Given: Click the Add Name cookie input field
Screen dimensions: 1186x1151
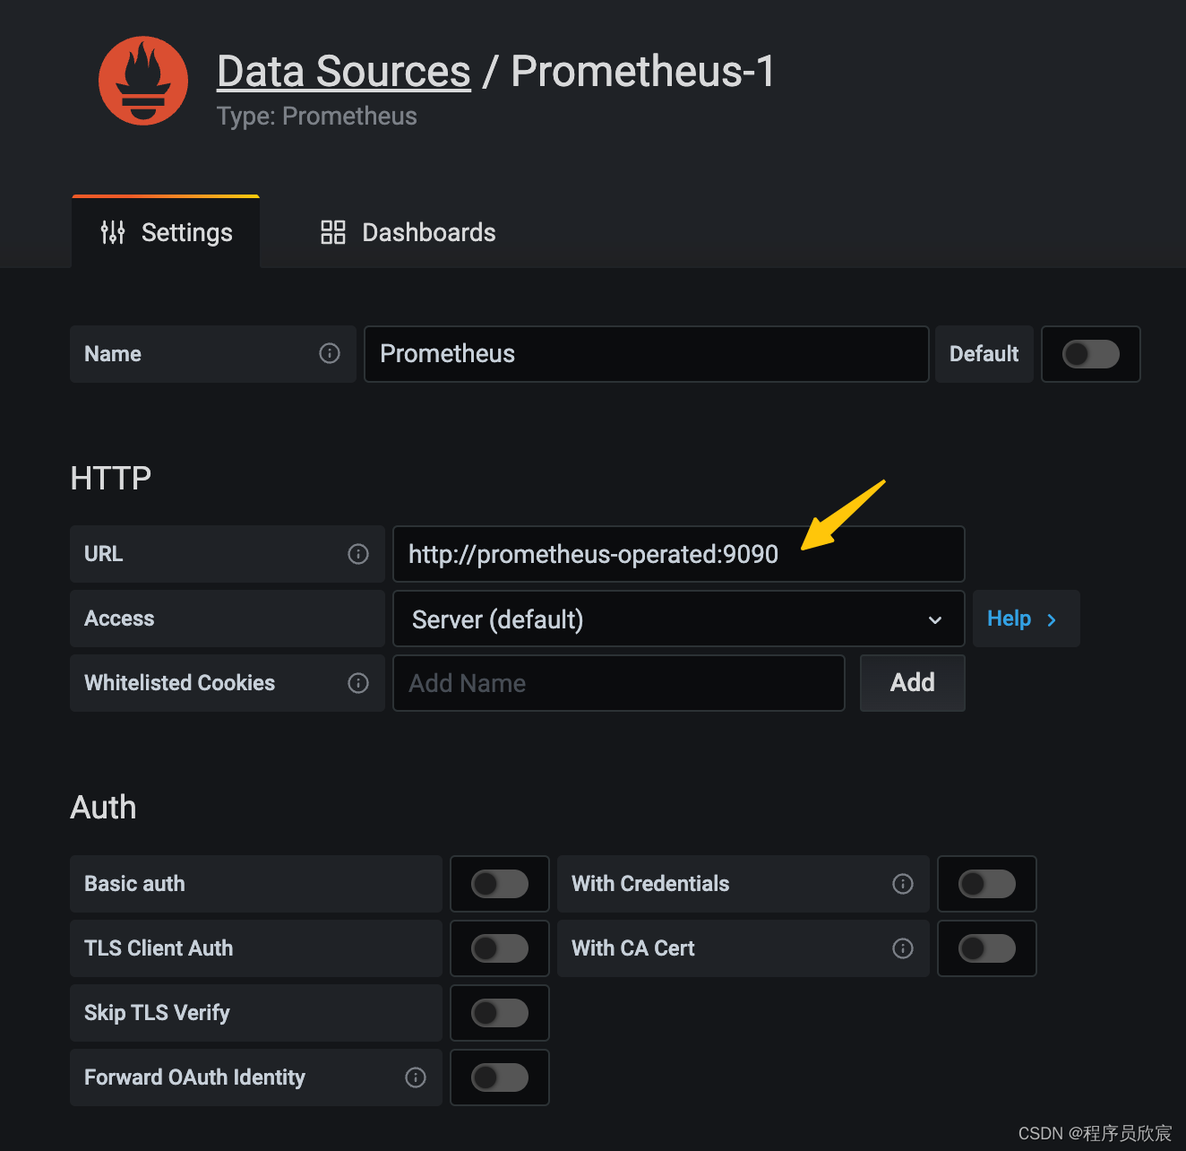Looking at the screenshot, I should point(619,683).
